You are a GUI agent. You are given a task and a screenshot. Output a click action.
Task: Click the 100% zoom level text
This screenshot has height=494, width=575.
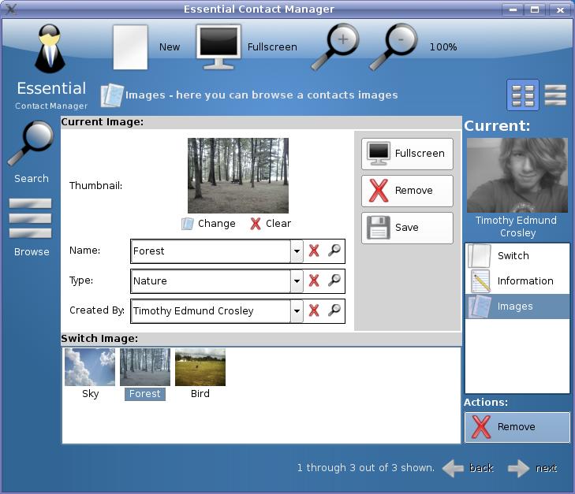(x=443, y=47)
